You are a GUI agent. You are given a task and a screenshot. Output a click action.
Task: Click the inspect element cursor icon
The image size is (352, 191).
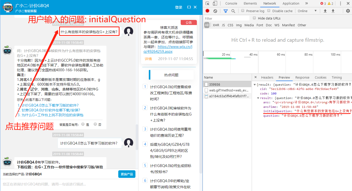click(207, 4)
